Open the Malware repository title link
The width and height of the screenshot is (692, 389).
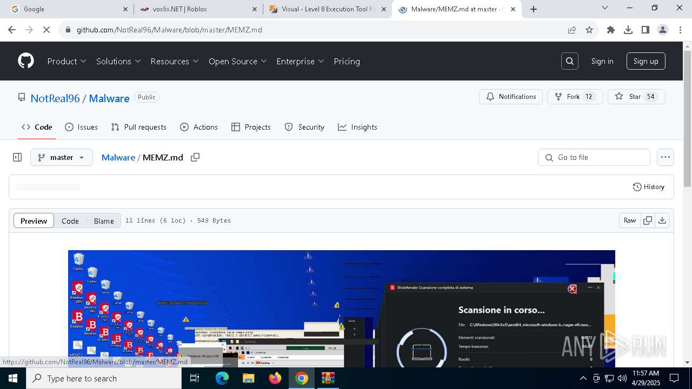click(109, 98)
